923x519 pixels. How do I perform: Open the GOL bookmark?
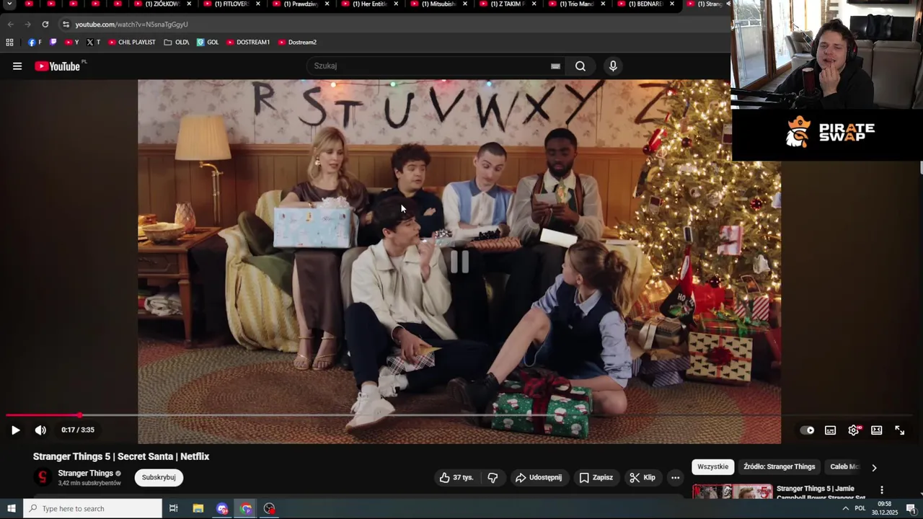point(208,43)
